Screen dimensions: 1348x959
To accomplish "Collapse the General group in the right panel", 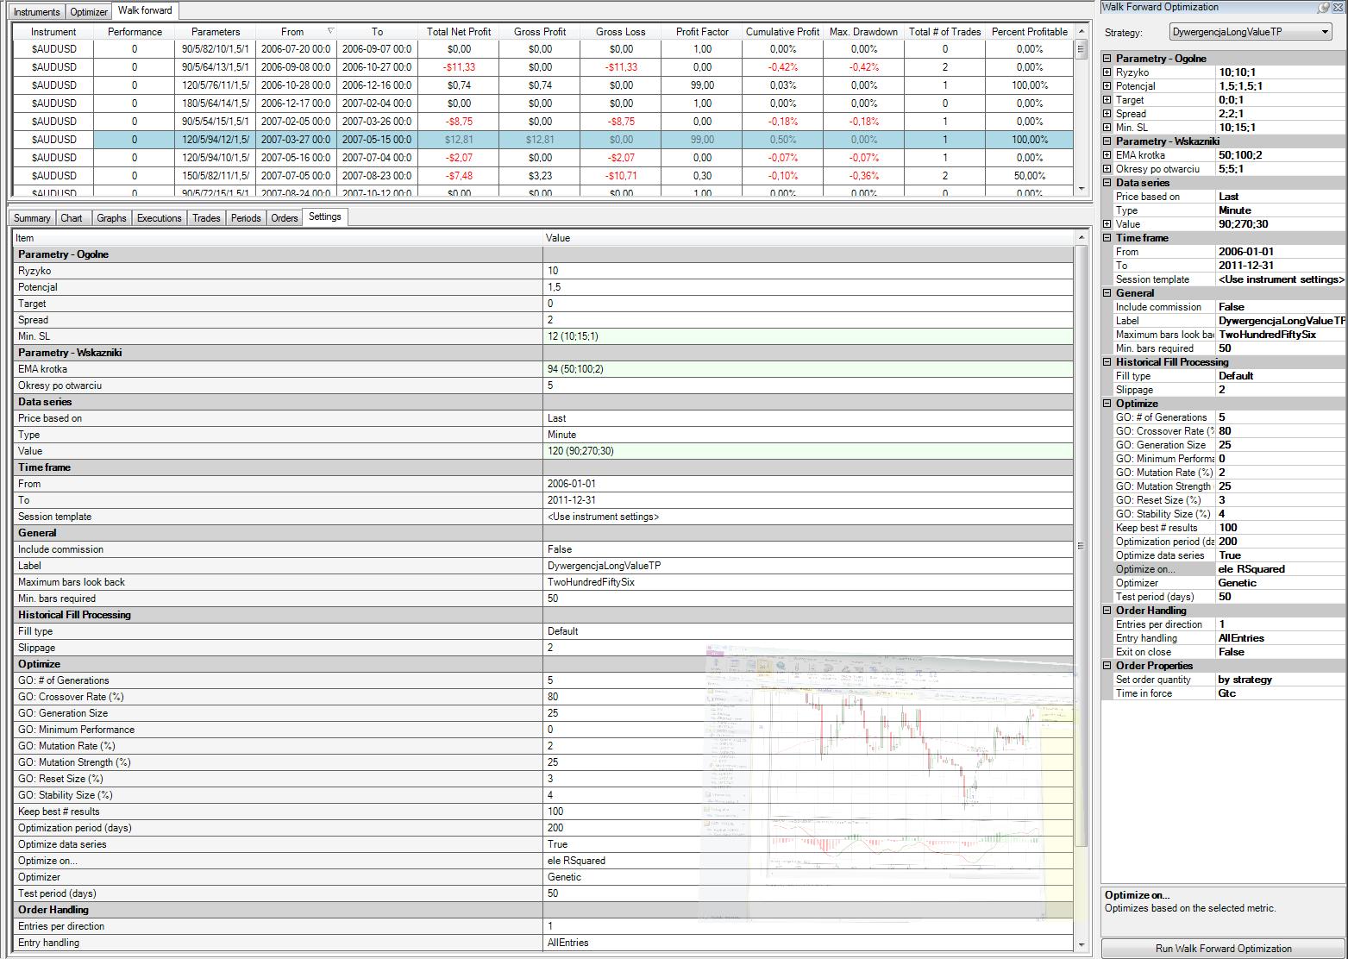I will [1107, 293].
